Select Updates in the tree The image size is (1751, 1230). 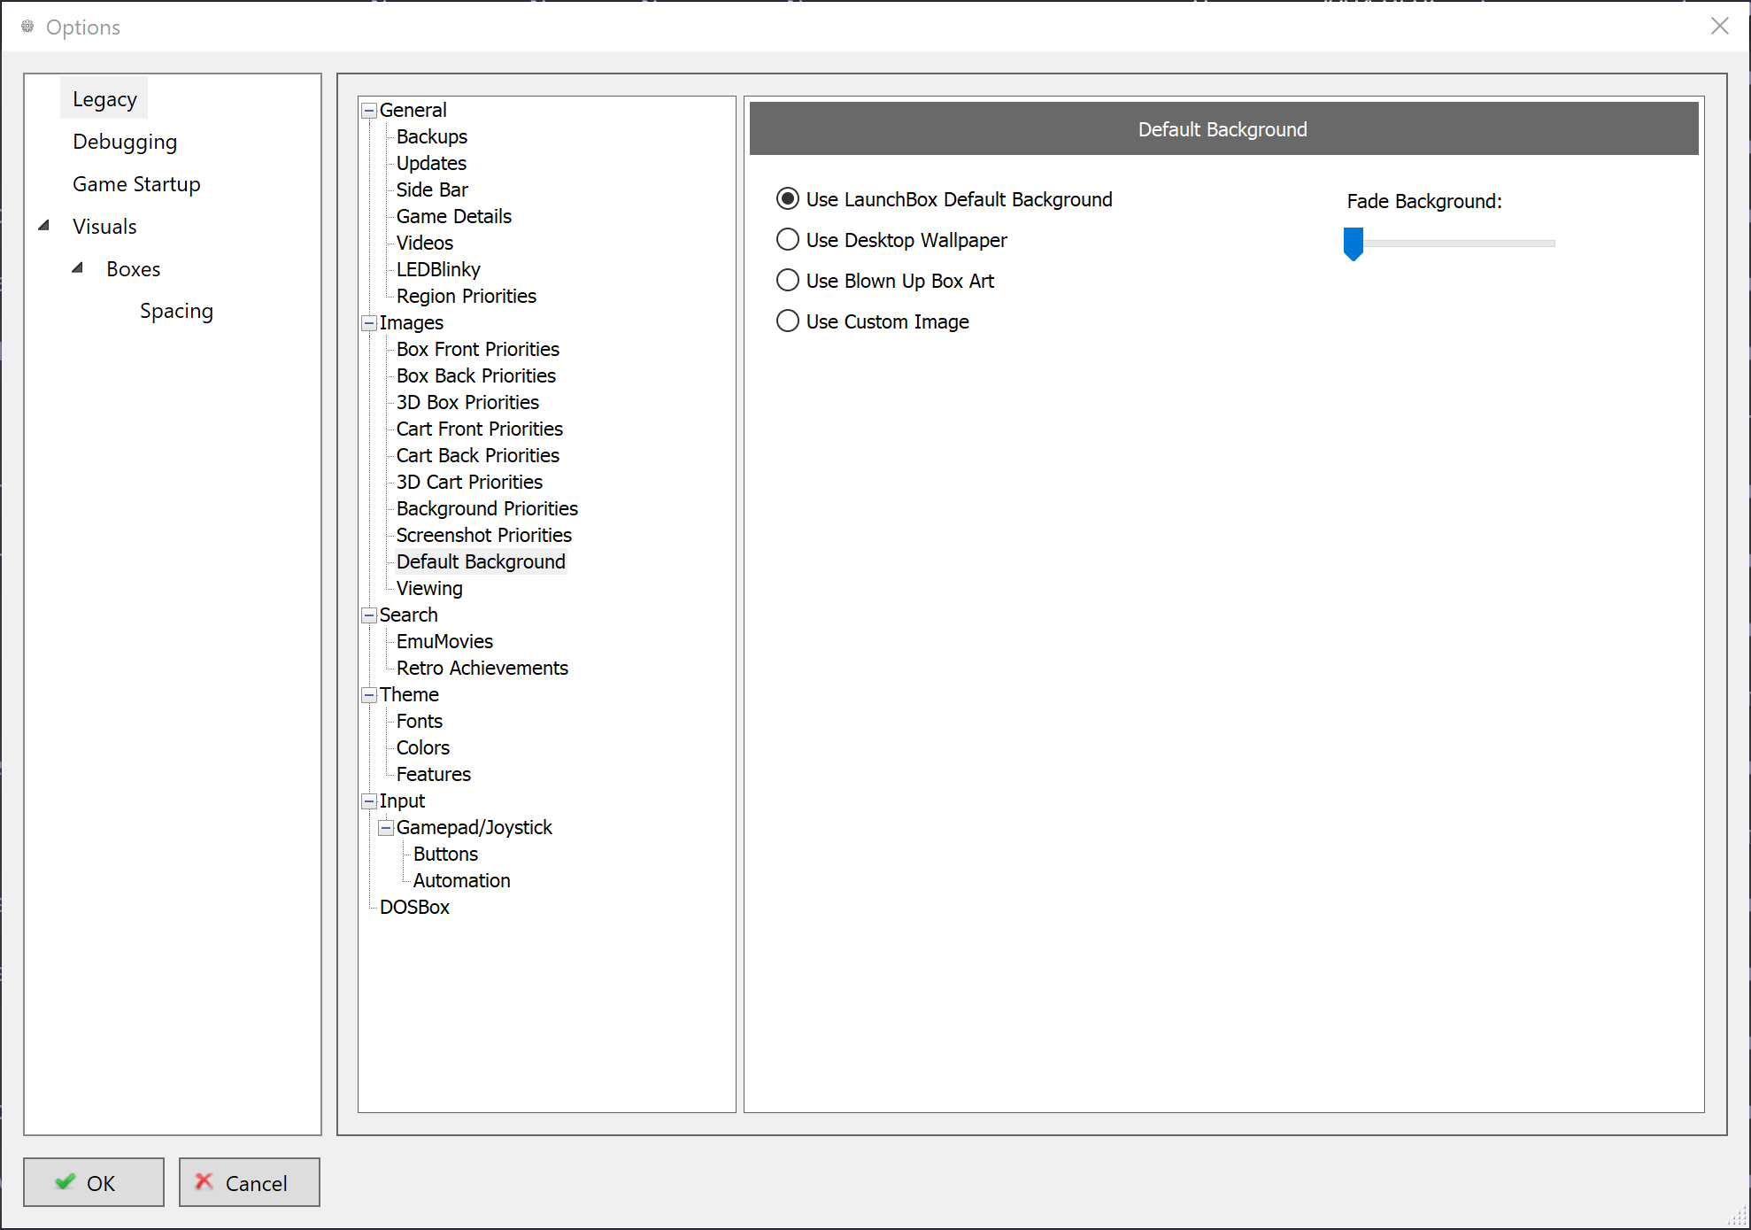[431, 164]
